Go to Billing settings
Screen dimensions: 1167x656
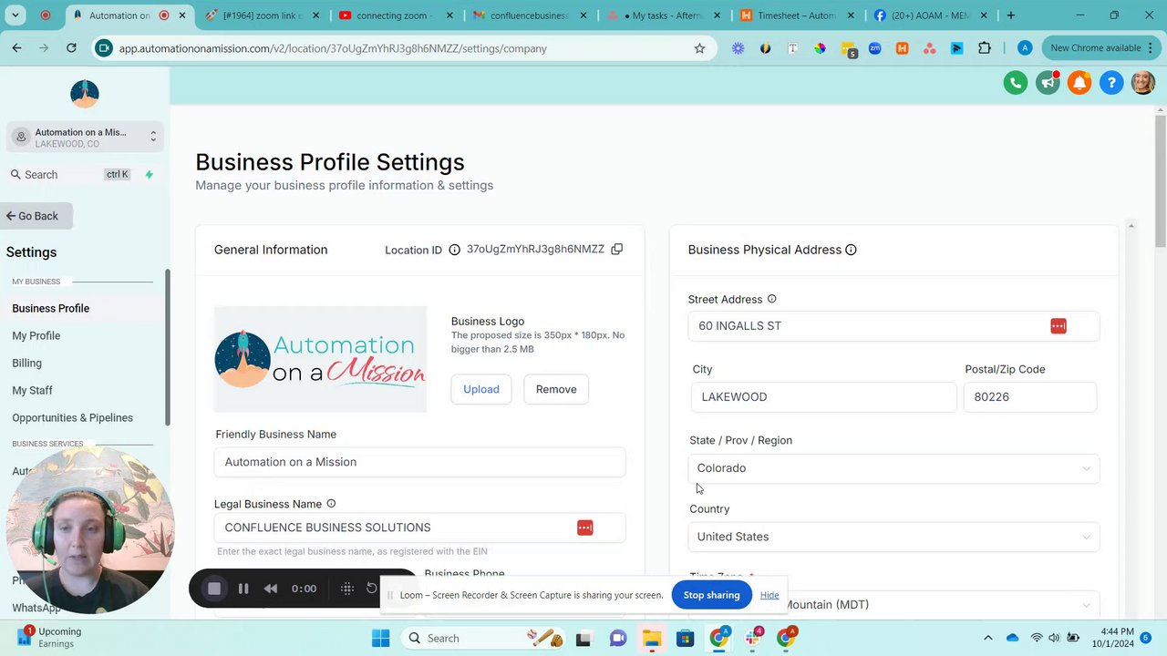click(x=27, y=363)
